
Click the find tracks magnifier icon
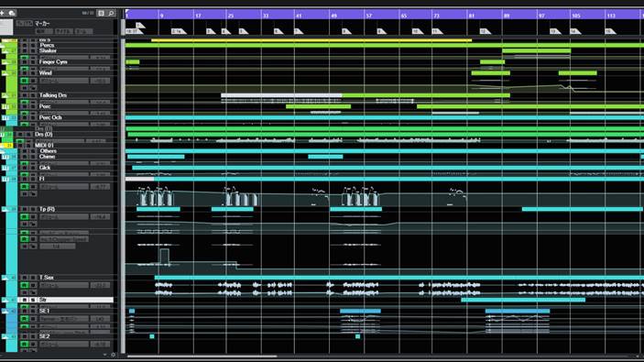point(111,13)
